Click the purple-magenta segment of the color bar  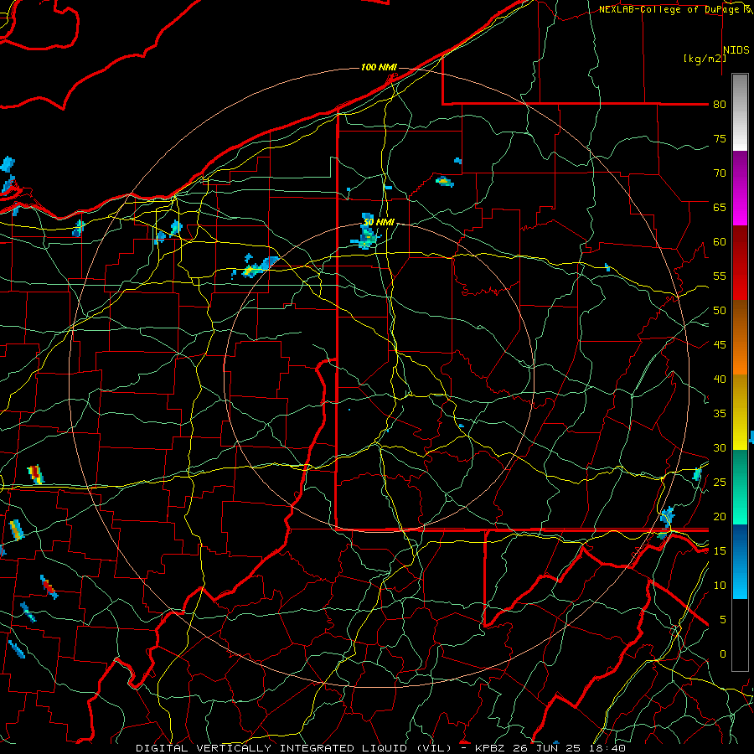(x=740, y=188)
